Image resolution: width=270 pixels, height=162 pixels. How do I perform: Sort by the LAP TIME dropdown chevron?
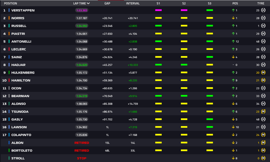pyautogui.click(x=88, y=3)
